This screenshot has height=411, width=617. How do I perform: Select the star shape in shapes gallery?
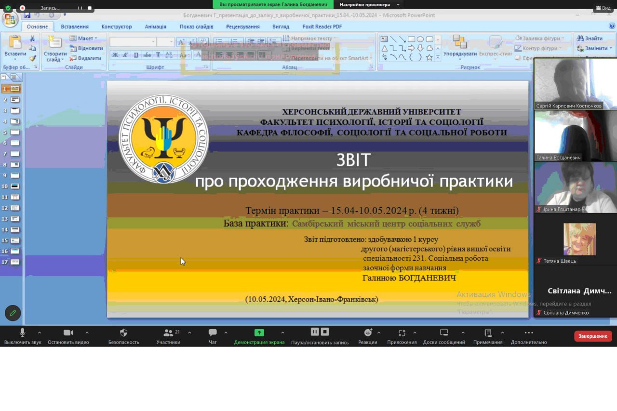(429, 57)
